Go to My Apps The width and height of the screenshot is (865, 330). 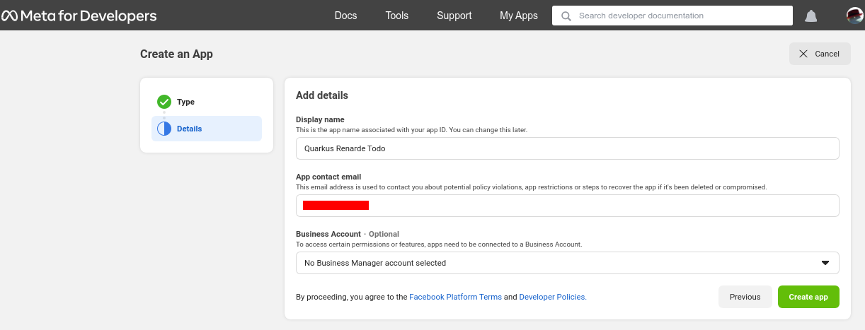(518, 16)
